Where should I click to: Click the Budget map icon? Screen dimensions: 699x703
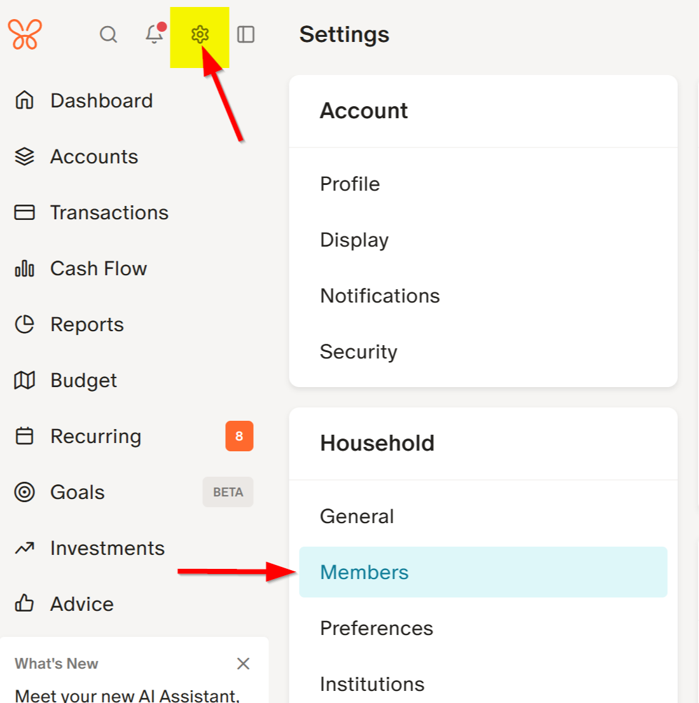pos(24,380)
